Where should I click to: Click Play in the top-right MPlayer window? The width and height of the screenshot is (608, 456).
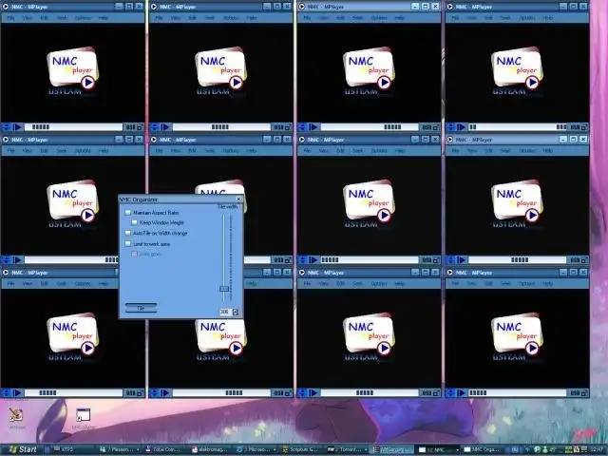pos(462,127)
